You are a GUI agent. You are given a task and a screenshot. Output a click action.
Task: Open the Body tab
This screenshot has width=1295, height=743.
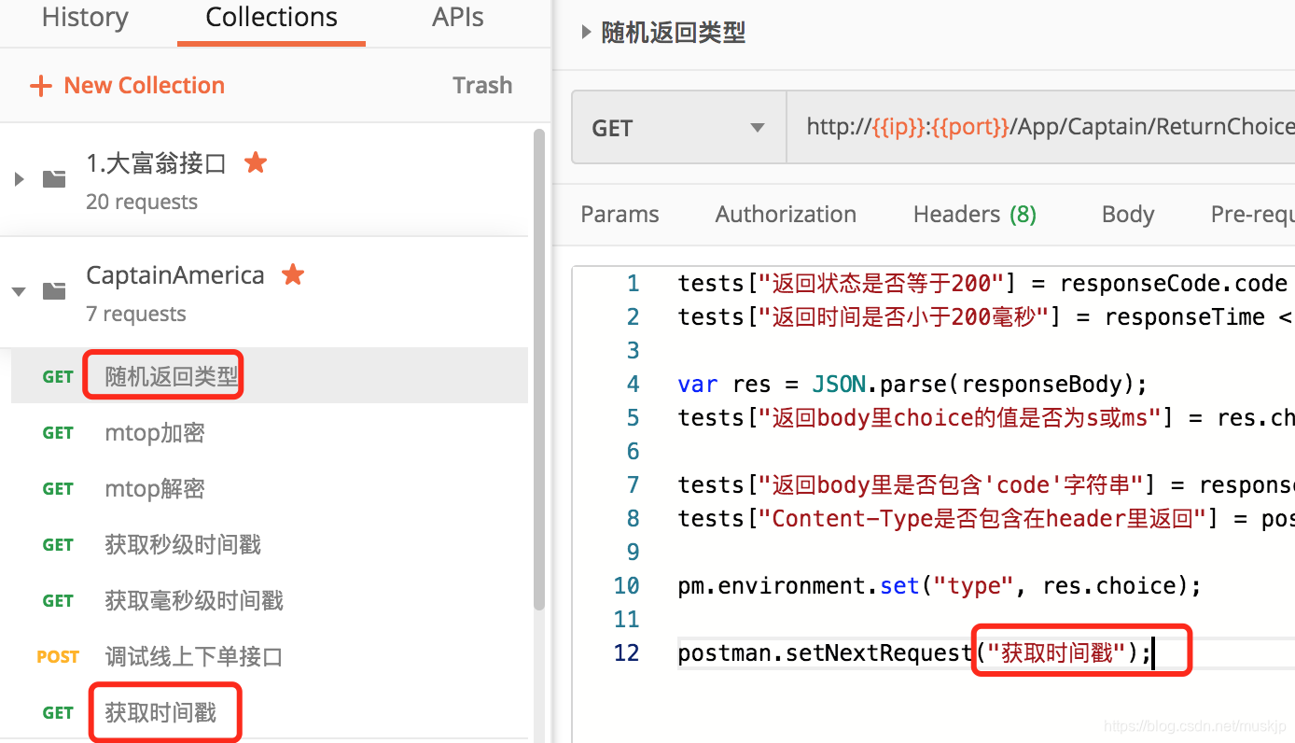1128,215
